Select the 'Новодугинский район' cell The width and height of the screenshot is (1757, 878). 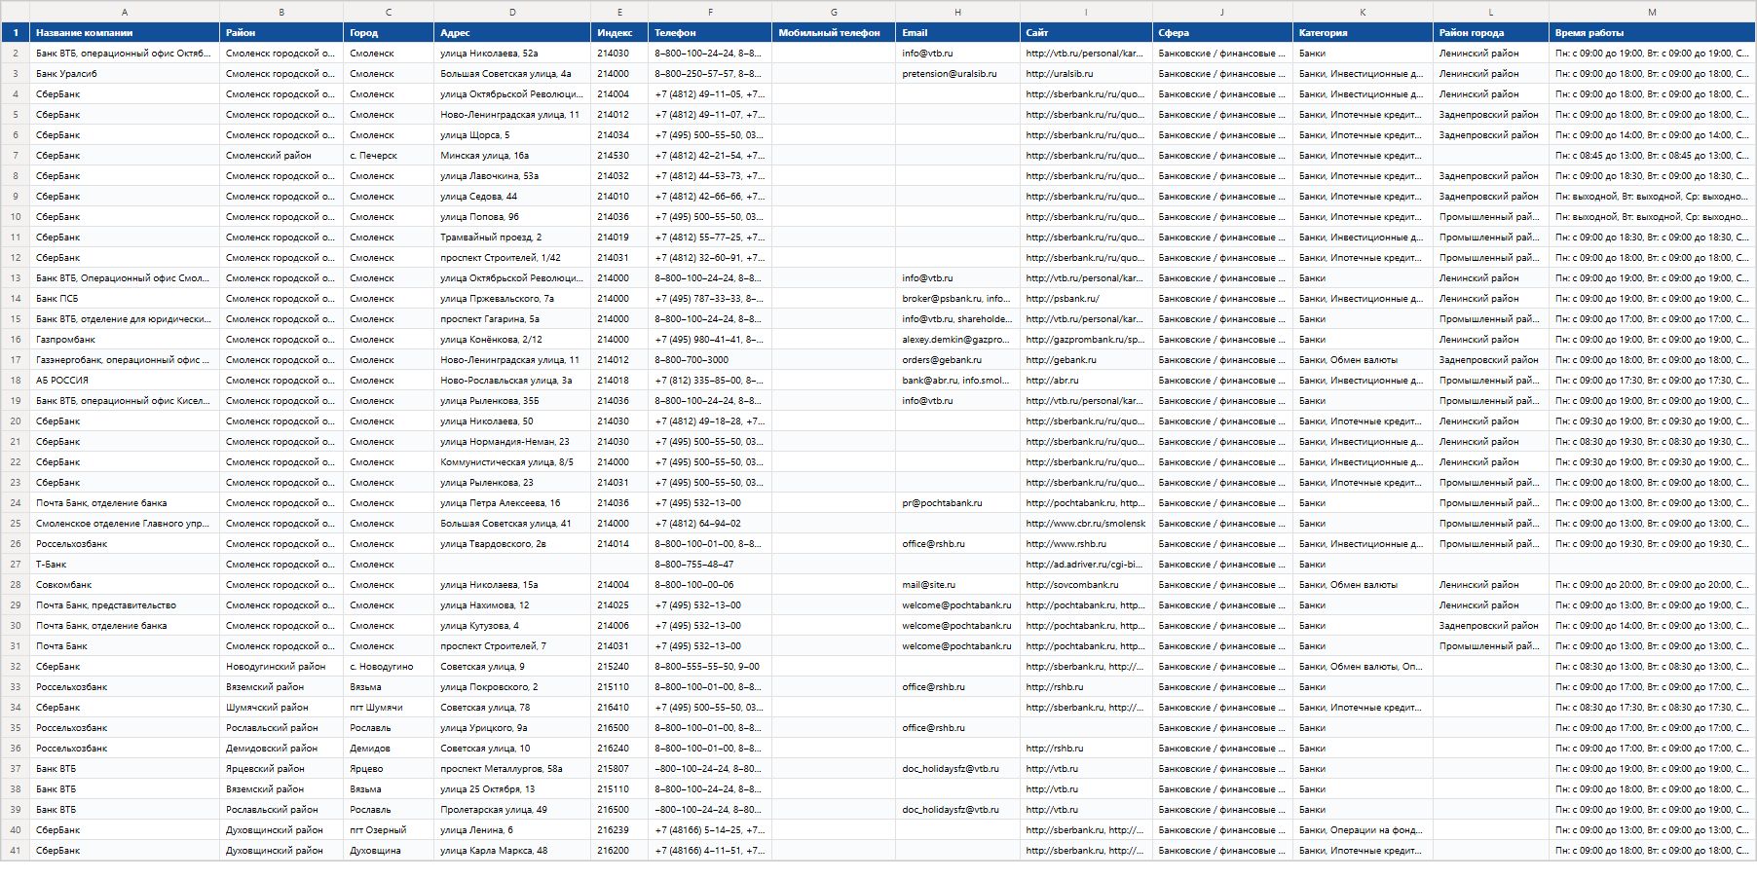(281, 667)
